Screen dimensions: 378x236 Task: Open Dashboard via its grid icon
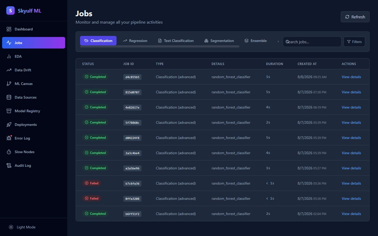[9, 29]
